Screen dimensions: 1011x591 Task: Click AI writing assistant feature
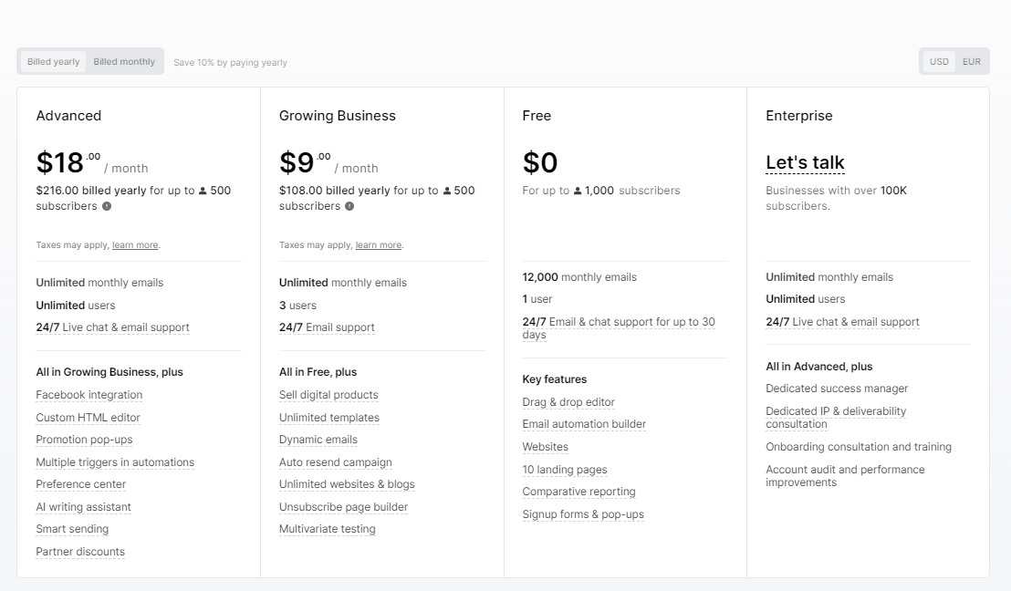click(x=83, y=507)
